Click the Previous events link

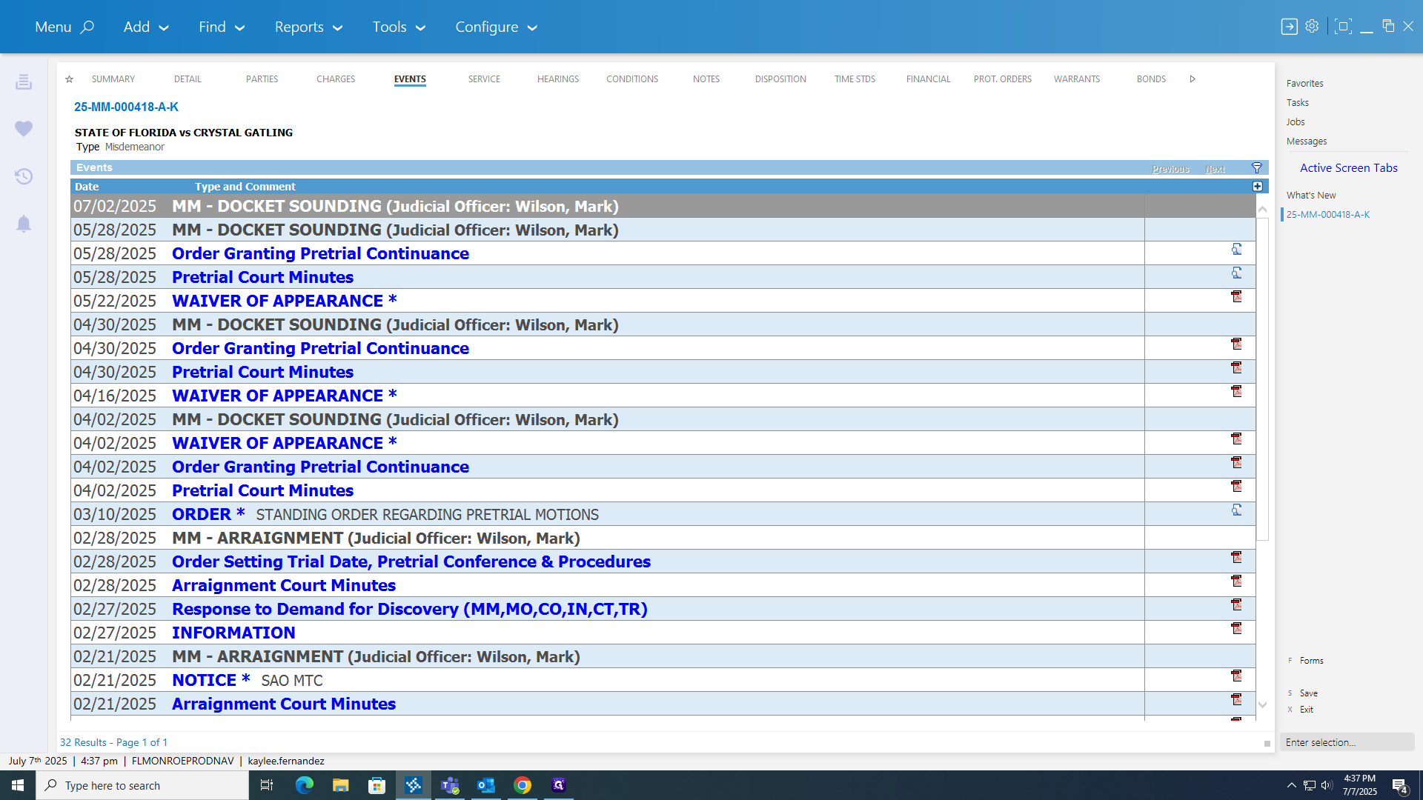pyautogui.click(x=1170, y=169)
